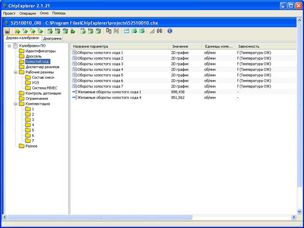Collapse the Калибровки ПО root node
Viewport: 304px width, 228px height.
click(9, 46)
